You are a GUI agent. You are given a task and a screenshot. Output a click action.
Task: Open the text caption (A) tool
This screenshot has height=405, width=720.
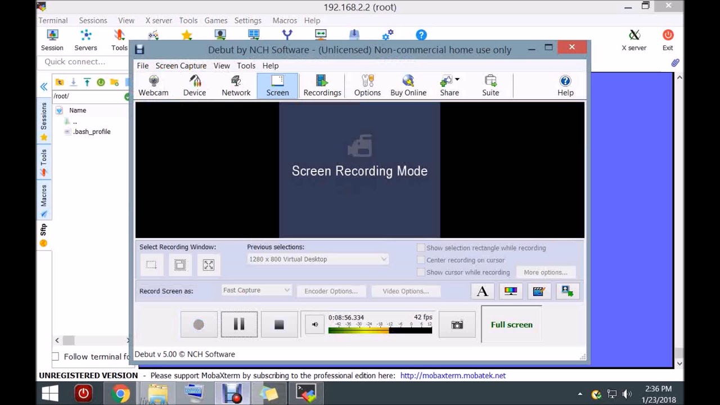[x=482, y=291]
